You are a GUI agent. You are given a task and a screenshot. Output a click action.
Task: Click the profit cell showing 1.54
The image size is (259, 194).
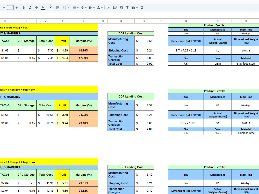pos(62,58)
